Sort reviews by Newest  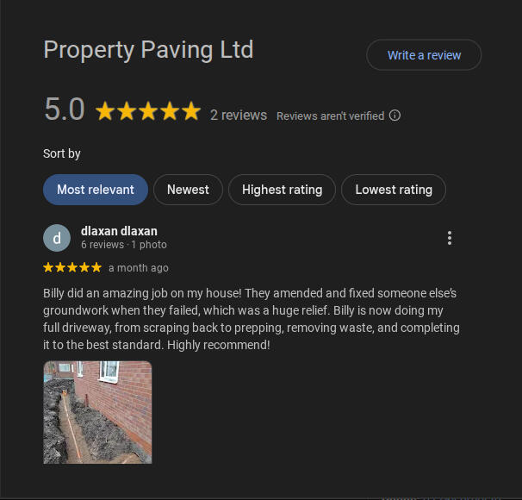188,190
